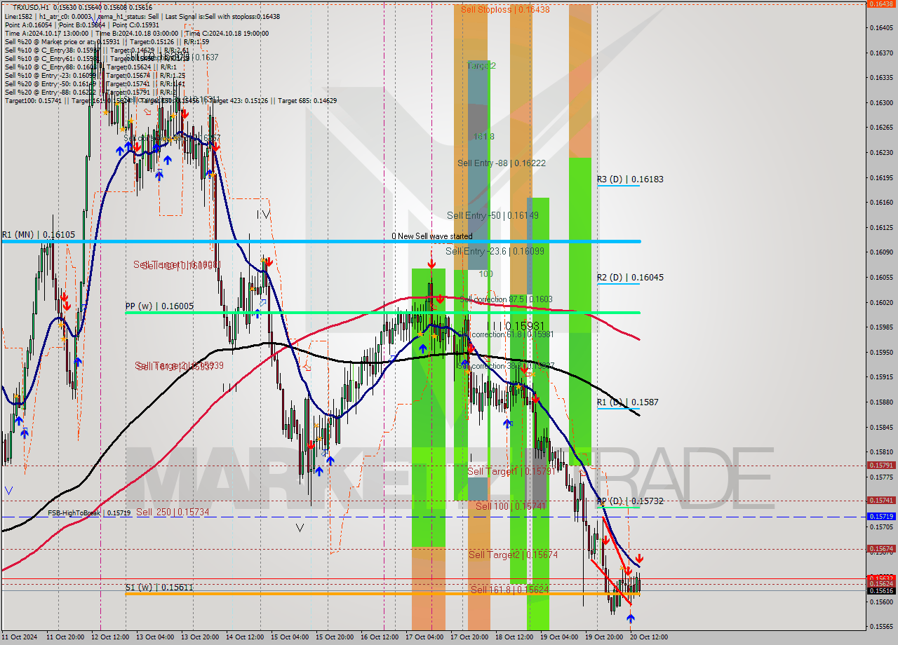
Task: Click the 'Sell 100 | 0.15741' label
Action: pos(511,506)
